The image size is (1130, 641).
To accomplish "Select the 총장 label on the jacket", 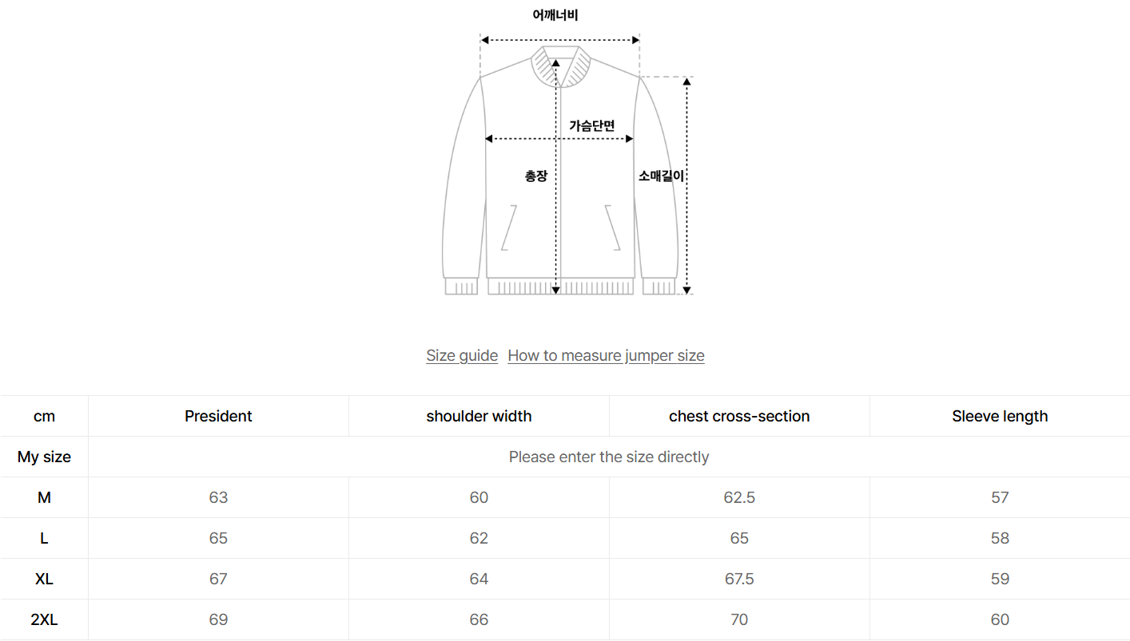I will coord(536,176).
